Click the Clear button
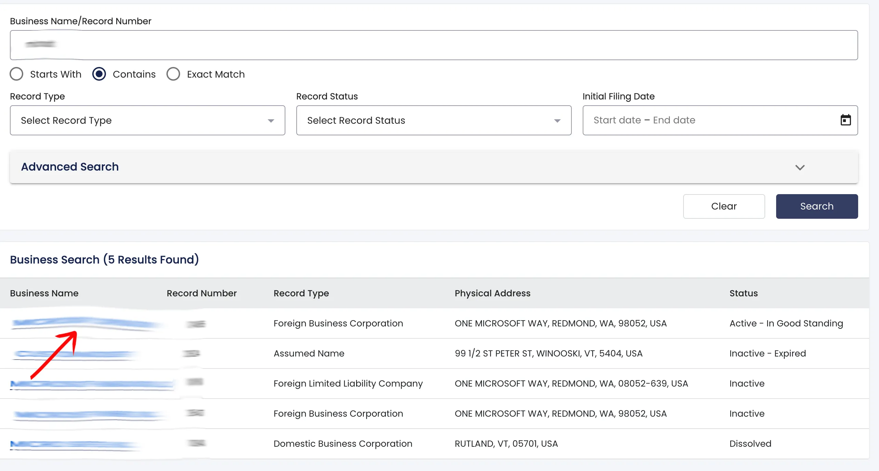879x471 pixels. (x=724, y=206)
